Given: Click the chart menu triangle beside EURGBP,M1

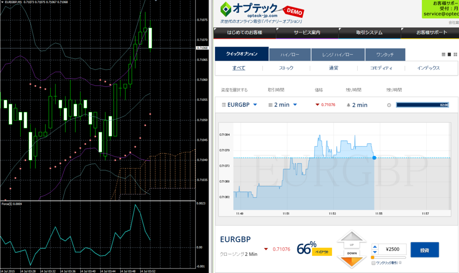Looking at the screenshot, I should click(2, 2).
